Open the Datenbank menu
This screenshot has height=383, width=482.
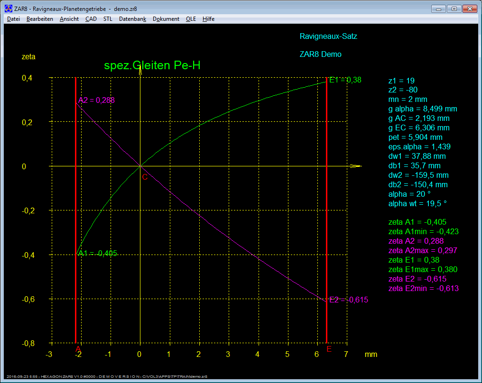point(132,19)
